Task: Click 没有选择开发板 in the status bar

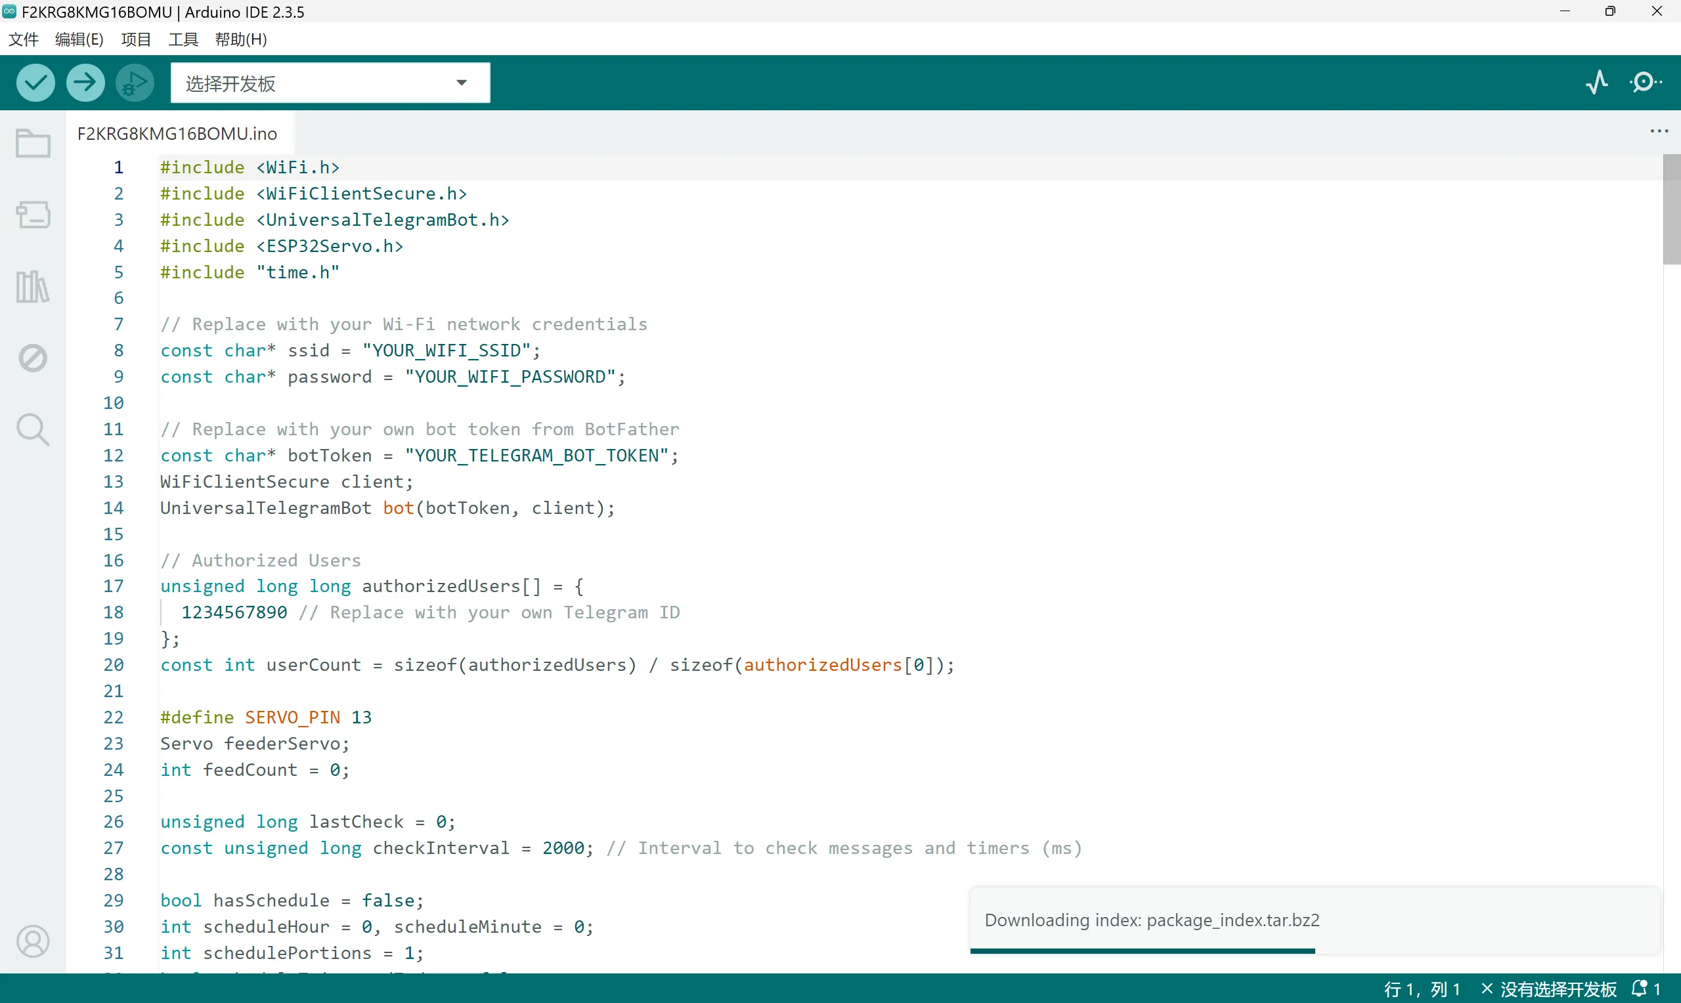Action: coord(1558,989)
